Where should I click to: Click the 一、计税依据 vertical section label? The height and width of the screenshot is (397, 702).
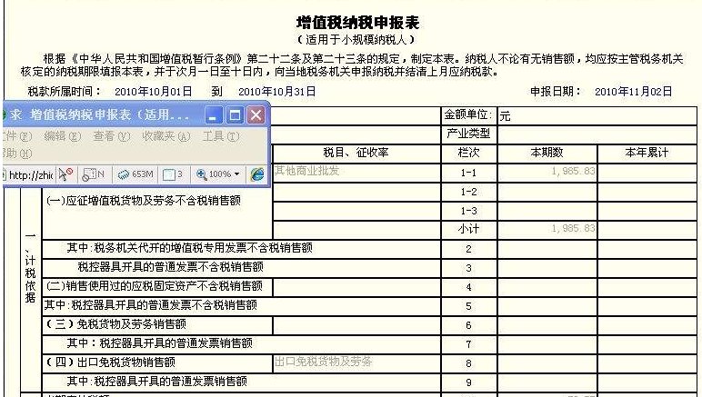click(x=30, y=267)
